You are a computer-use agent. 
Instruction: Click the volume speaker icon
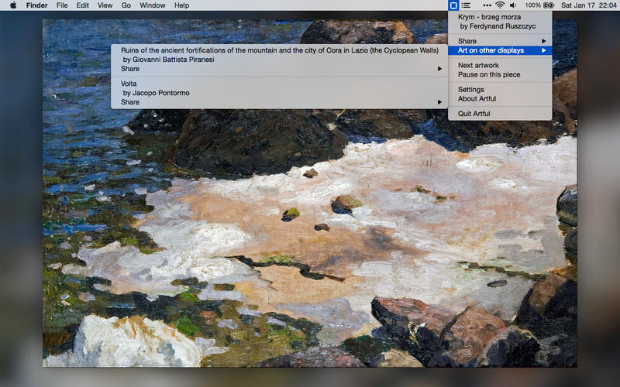click(x=513, y=5)
